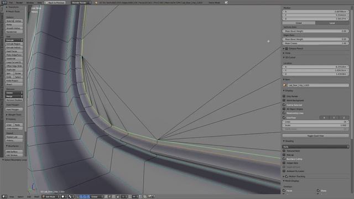Open the Mesh menu in 3D view header
The width and height of the screenshot is (354, 199).
[37, 197]
